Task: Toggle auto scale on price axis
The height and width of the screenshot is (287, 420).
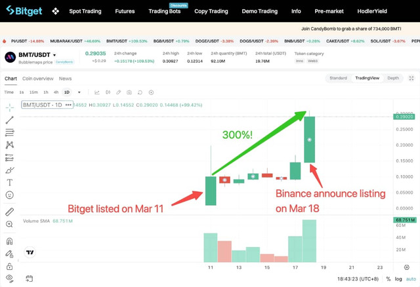Action: tap(411, 279)
